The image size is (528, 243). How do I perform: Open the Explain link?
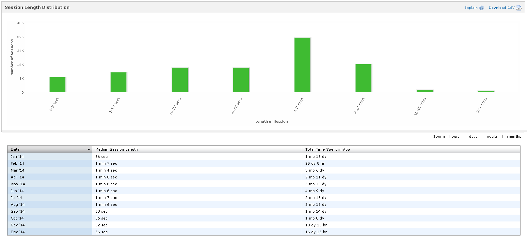point(471,8)
